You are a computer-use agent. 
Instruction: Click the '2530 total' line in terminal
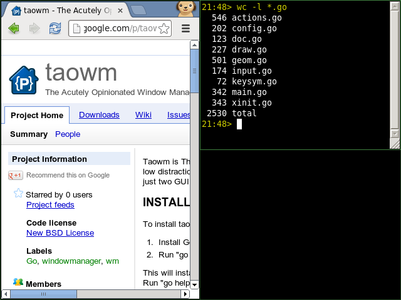(x=231, y=113)
